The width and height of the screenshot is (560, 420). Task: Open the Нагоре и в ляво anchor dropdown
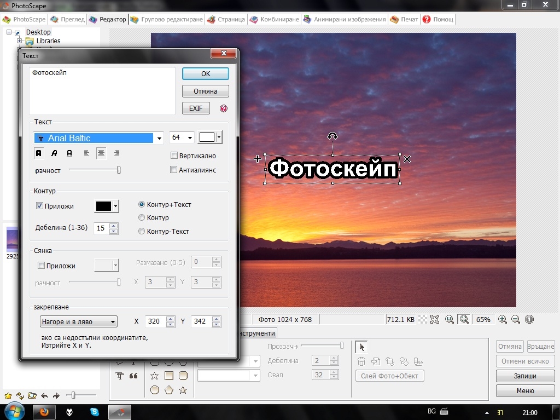click(x=79, y=321)
